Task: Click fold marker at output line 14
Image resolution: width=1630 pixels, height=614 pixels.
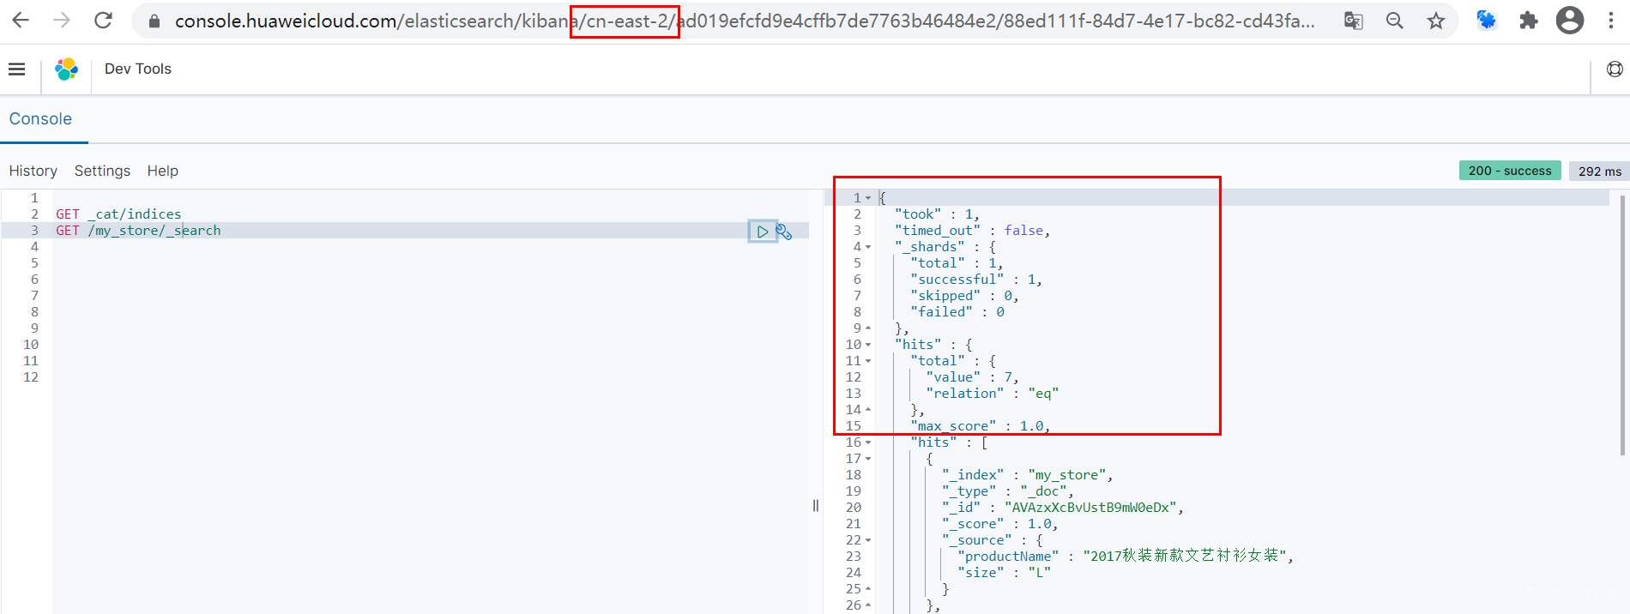Action: coord(868,410)
